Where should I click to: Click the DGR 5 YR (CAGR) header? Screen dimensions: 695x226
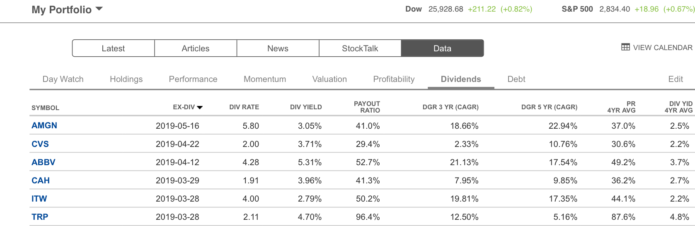549,107
